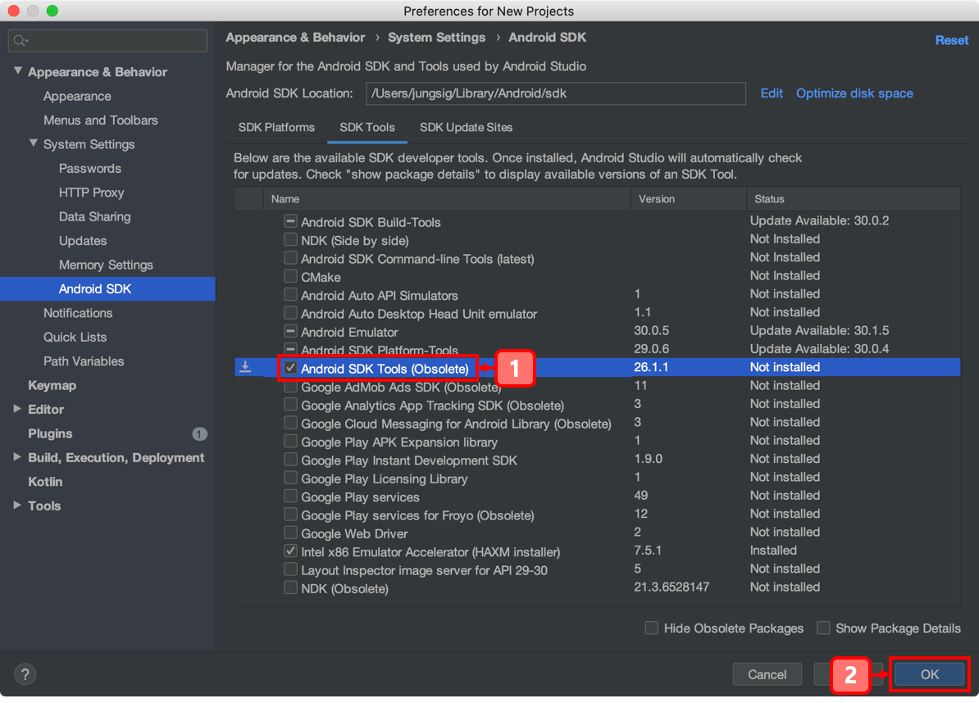Expand the Tools section arrow
The height and width of the screenshot is (703, 979).
pos(17,506)
